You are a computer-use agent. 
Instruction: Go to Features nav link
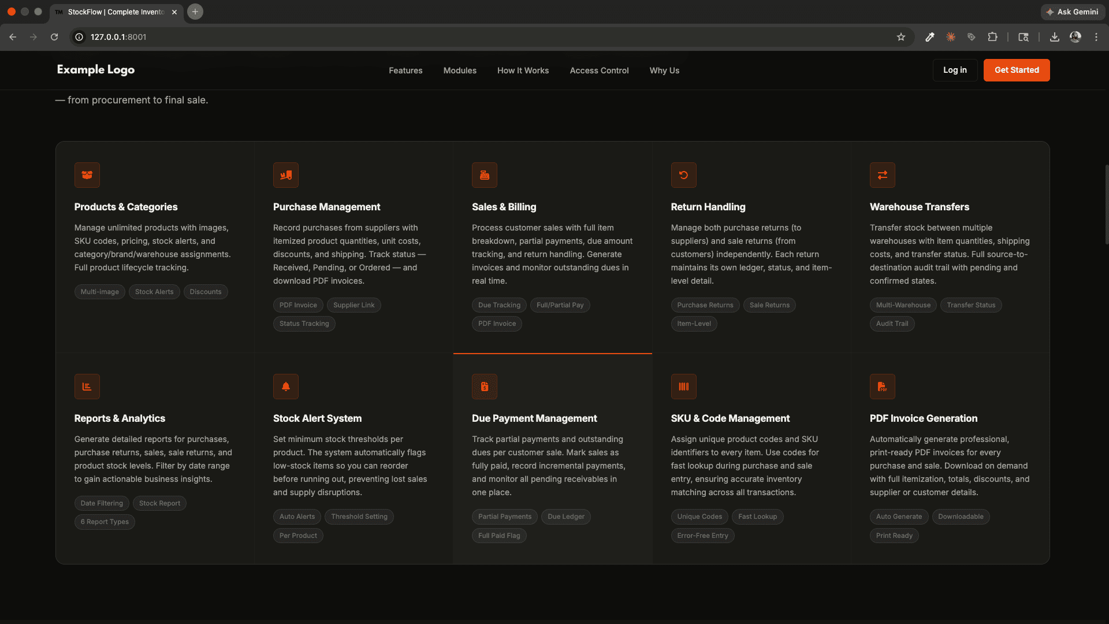[x=405, y=70]
